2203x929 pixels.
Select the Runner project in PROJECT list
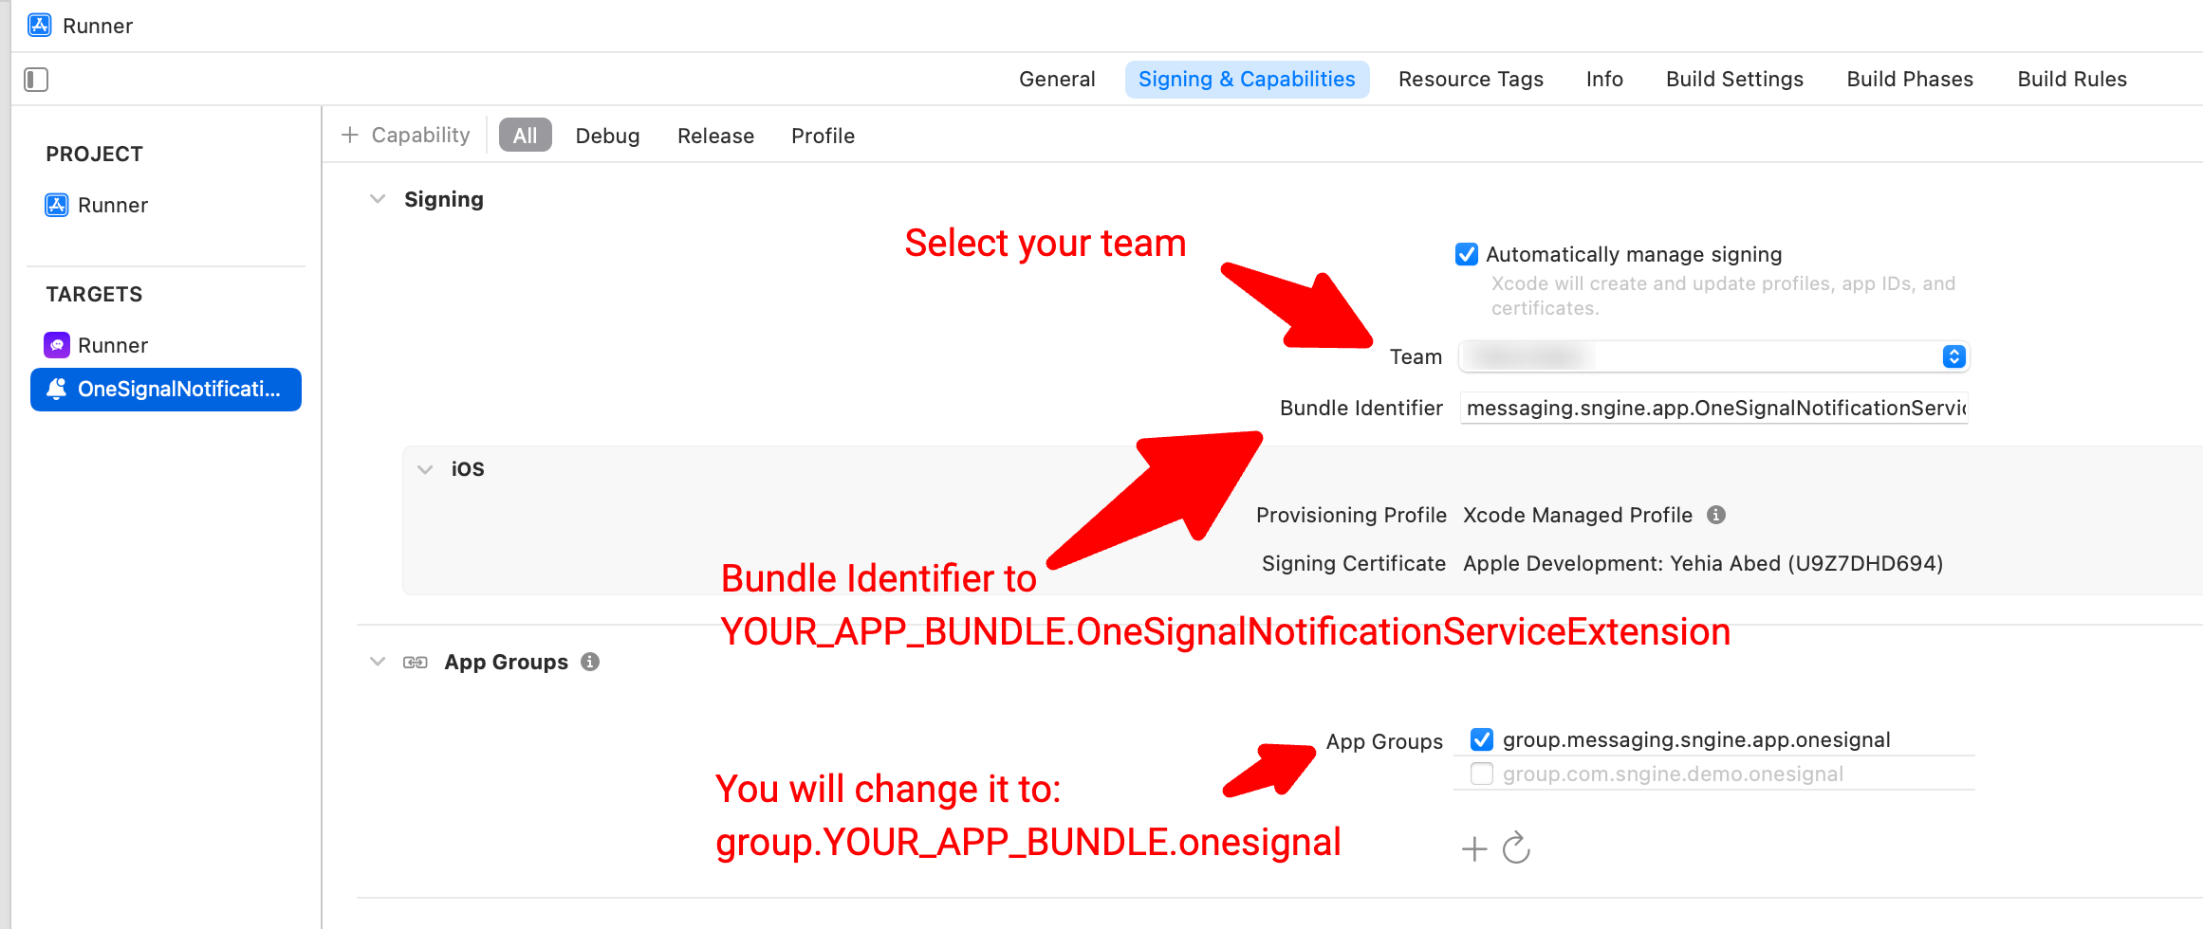(x=97, y=205)
